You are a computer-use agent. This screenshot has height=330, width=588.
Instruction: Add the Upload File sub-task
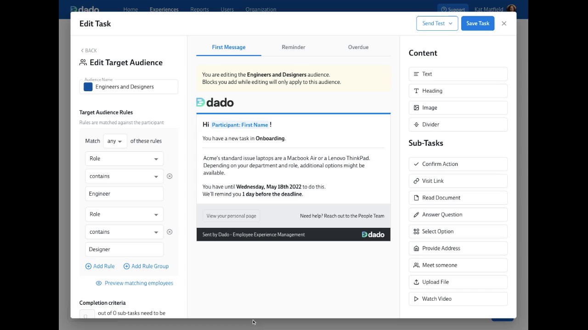(458, 282)
